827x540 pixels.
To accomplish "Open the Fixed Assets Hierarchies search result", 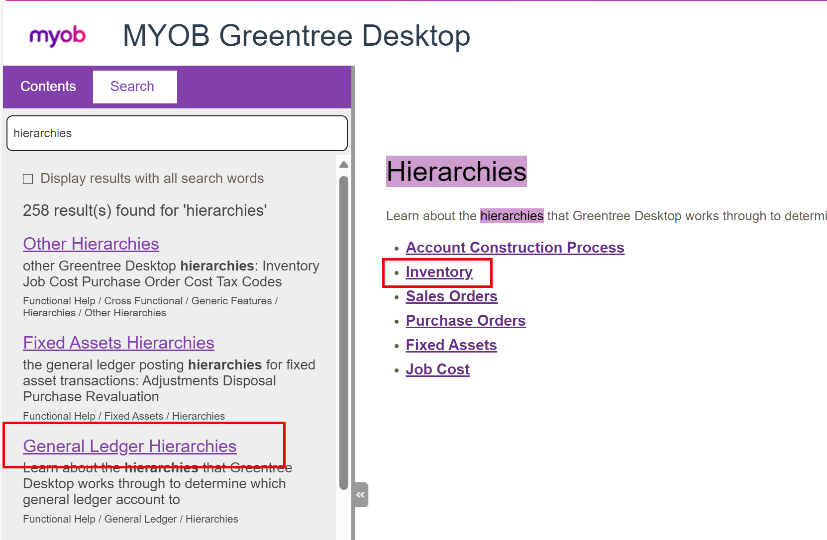I will pyautogui.click(x=118, y=343).
